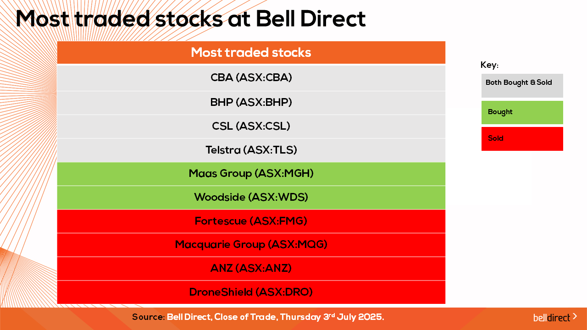Click the green Bought key swatch
Viewport: 587px width, 330px height.
[x=522, y=112]
